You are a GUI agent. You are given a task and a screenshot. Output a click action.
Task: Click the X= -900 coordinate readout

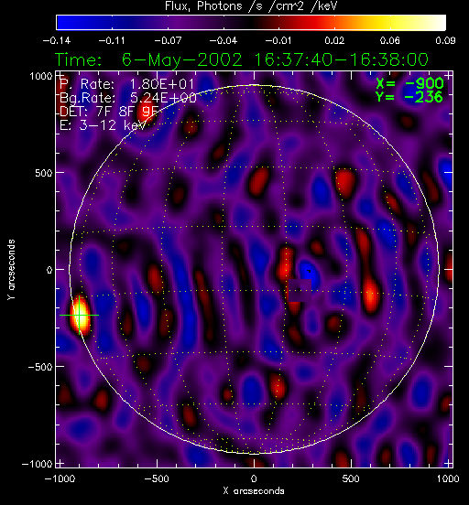[409, 84]
